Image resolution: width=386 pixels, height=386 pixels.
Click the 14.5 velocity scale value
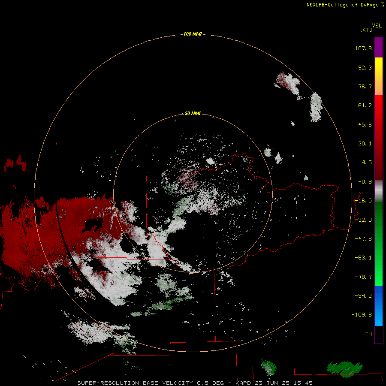pos(365,163)
